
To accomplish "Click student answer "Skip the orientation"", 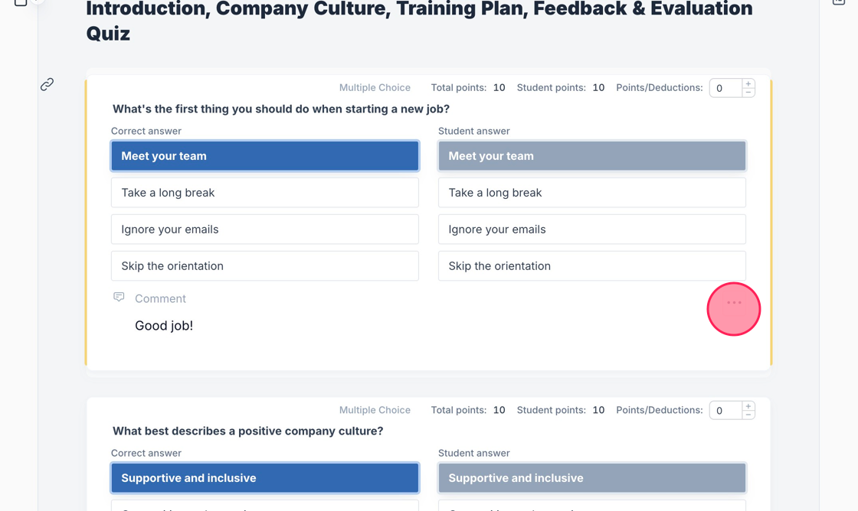I will click(x=591, y=266).
